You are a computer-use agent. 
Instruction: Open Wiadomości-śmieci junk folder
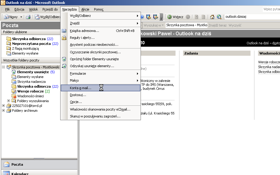pyautogui.click(x=28, y=96)
